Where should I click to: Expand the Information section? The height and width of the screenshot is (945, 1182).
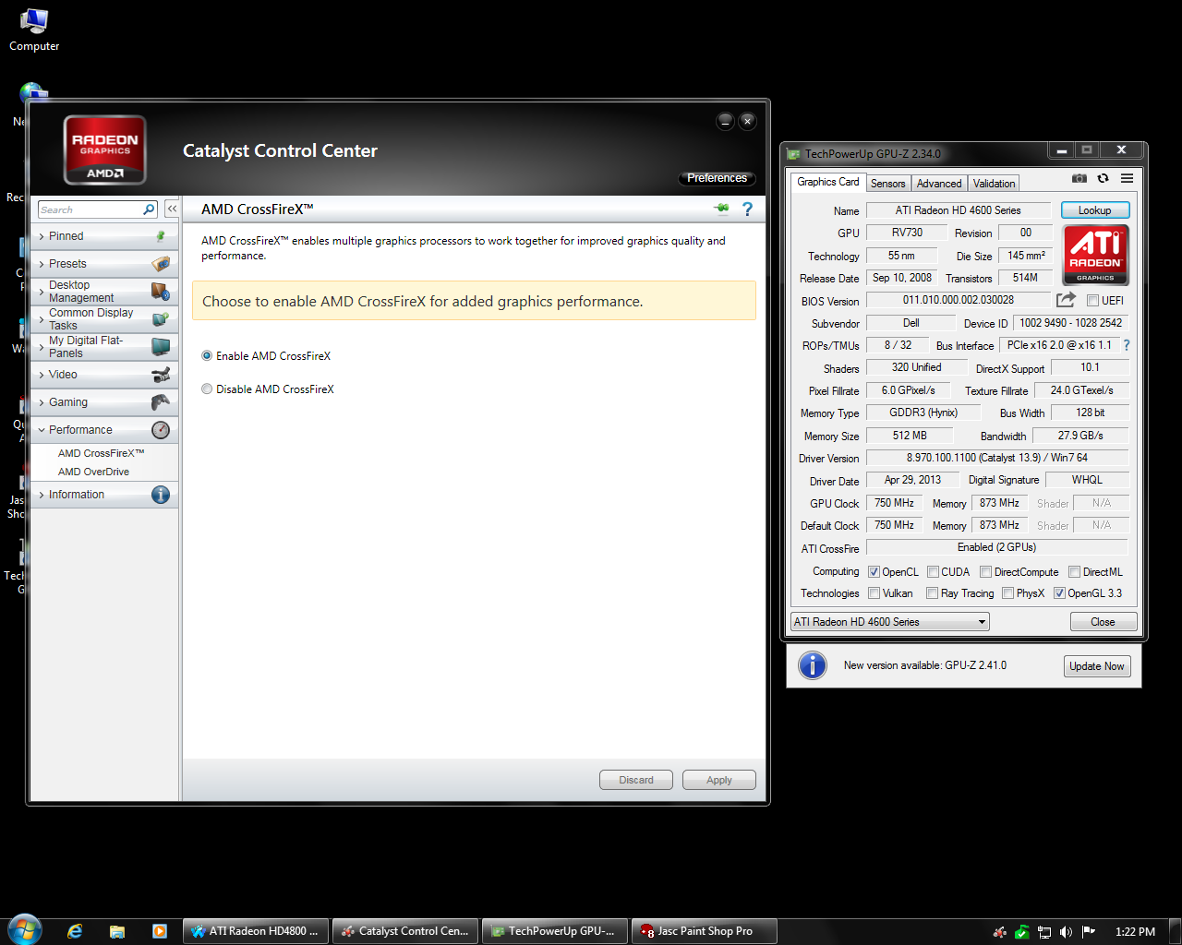point(104,495)
